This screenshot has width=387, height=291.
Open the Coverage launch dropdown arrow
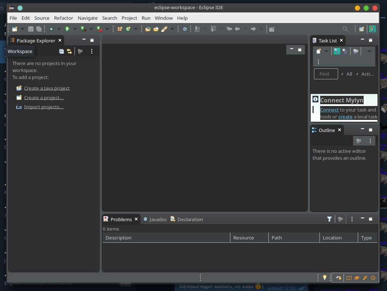pos(91,29)
